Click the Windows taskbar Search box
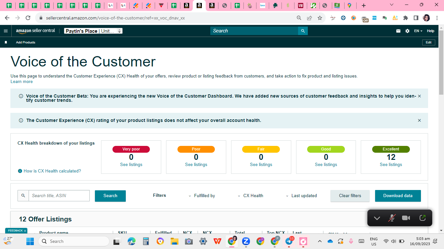The image size is (444, 249). 74,241
